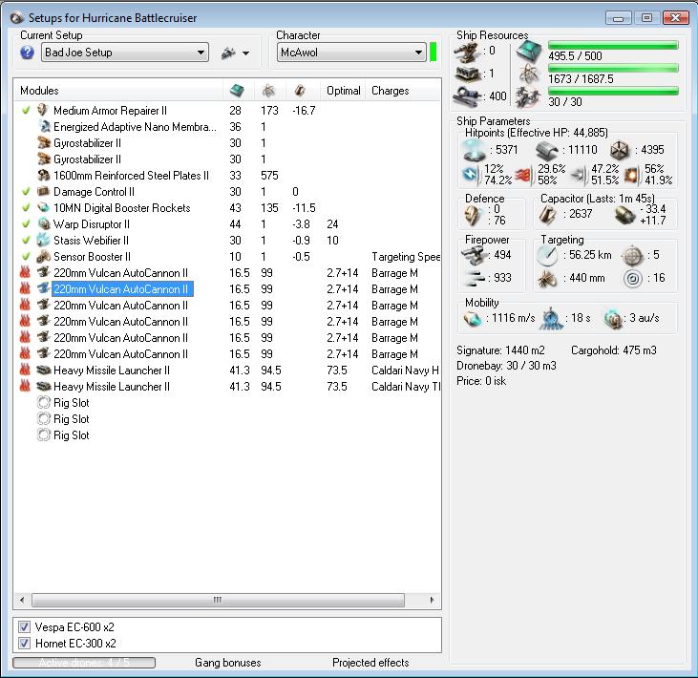This screenshot has height=678, width=698.
Task: Toggle Stasis Webifier II active checkmark
Action: [26, 240]
